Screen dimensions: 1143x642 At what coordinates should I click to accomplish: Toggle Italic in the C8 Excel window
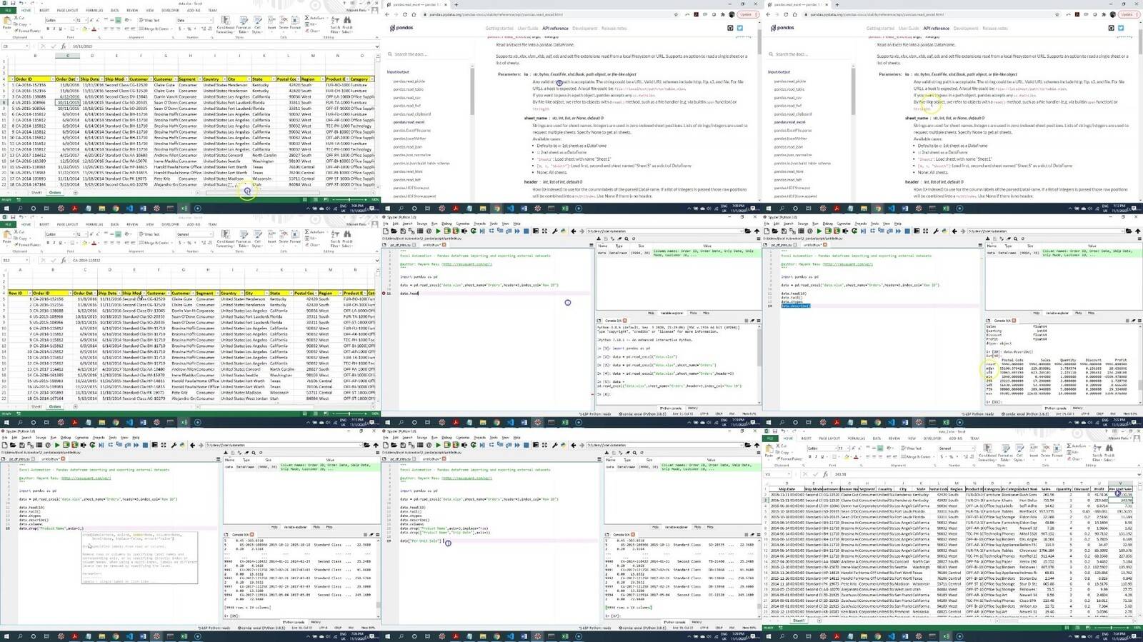(x=54, y=29)
